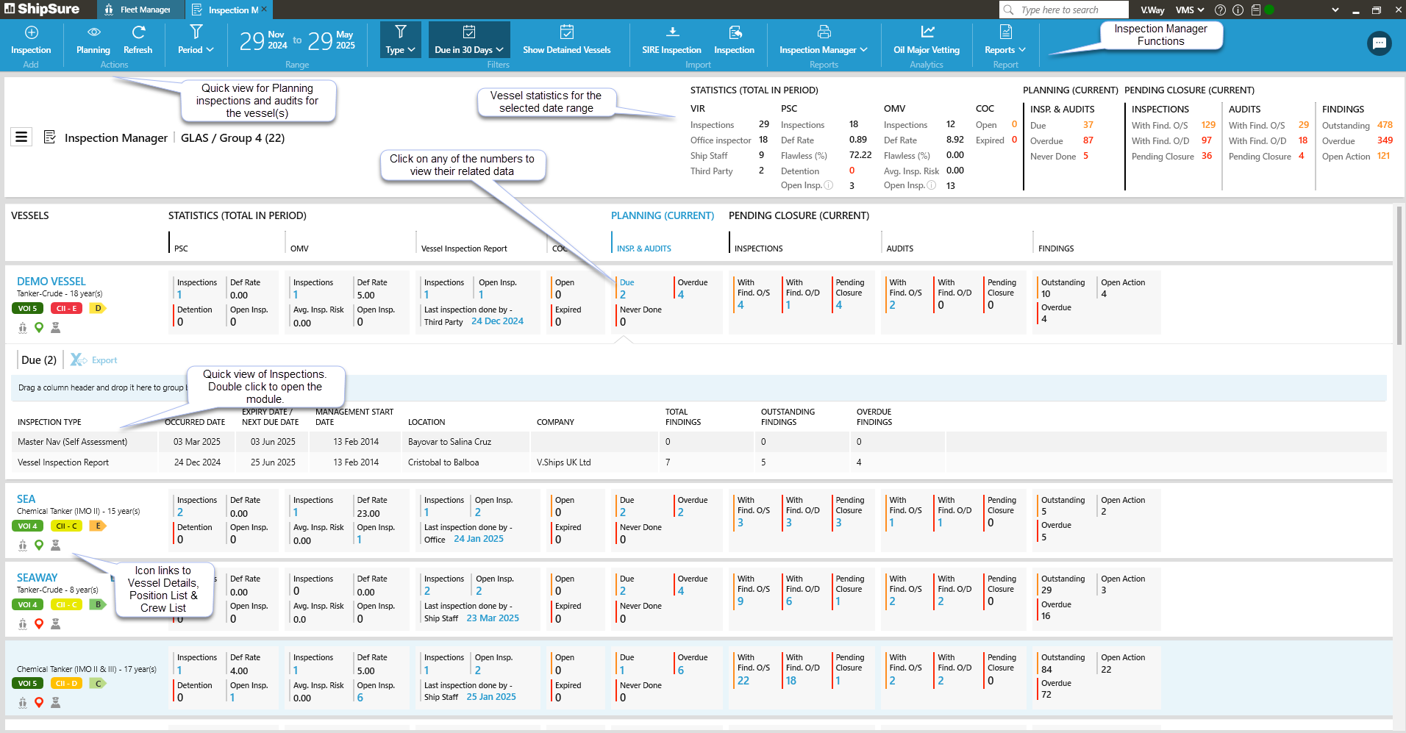The width and height of the screenshot is (1406, 733).
Task: Click the 23 Mar 2025 last inspection date
Action: pos(493,618)
